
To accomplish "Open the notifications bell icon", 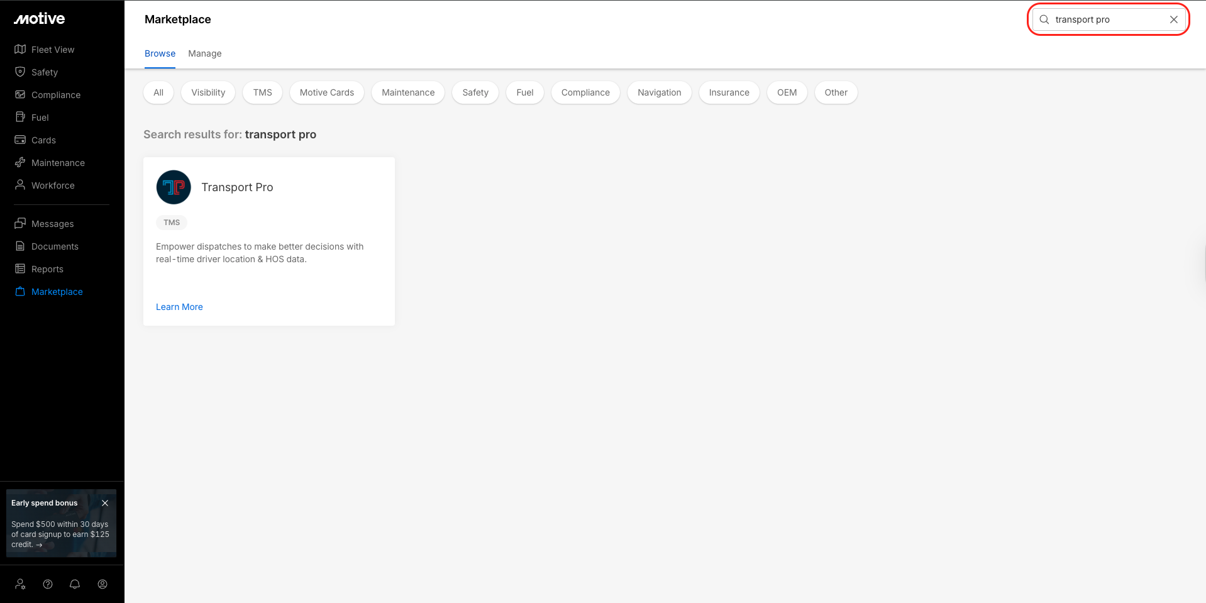I will click(x=75, y=584).
